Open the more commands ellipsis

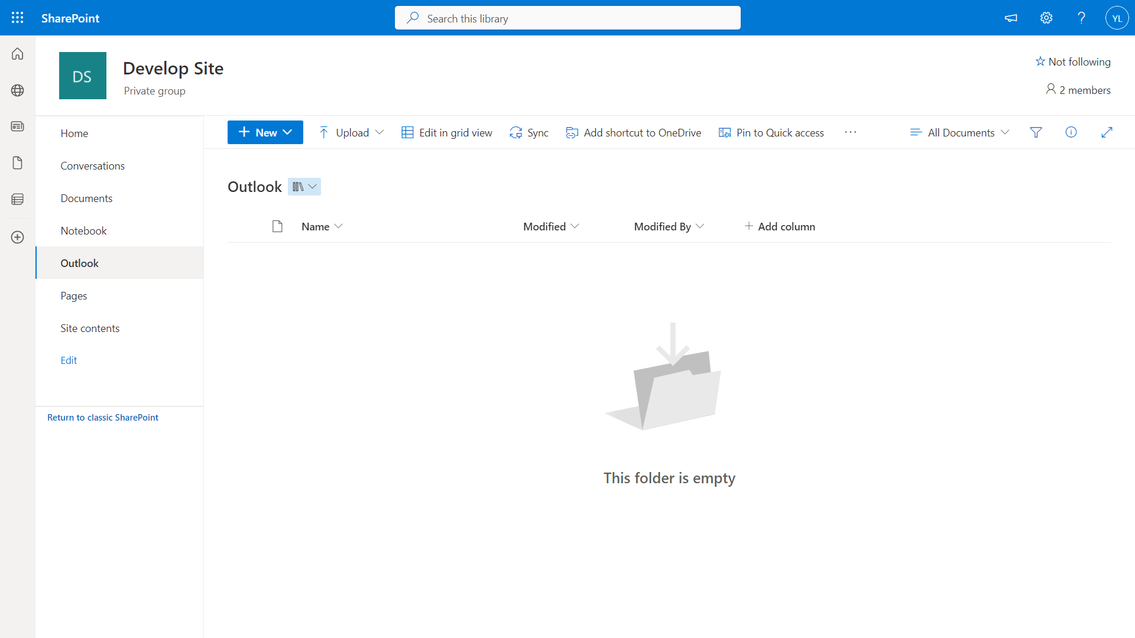coord(851,132)
